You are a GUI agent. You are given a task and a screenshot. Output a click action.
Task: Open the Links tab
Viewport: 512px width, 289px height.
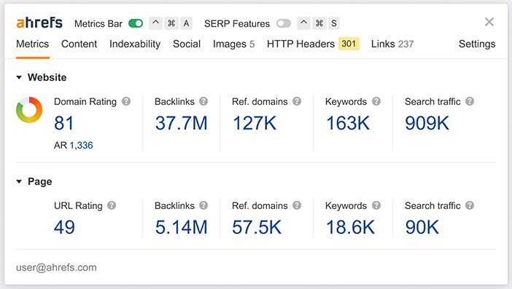coord(392,44)
